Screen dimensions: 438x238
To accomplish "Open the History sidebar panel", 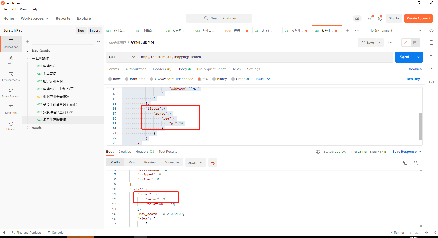I will click(11, 126).
